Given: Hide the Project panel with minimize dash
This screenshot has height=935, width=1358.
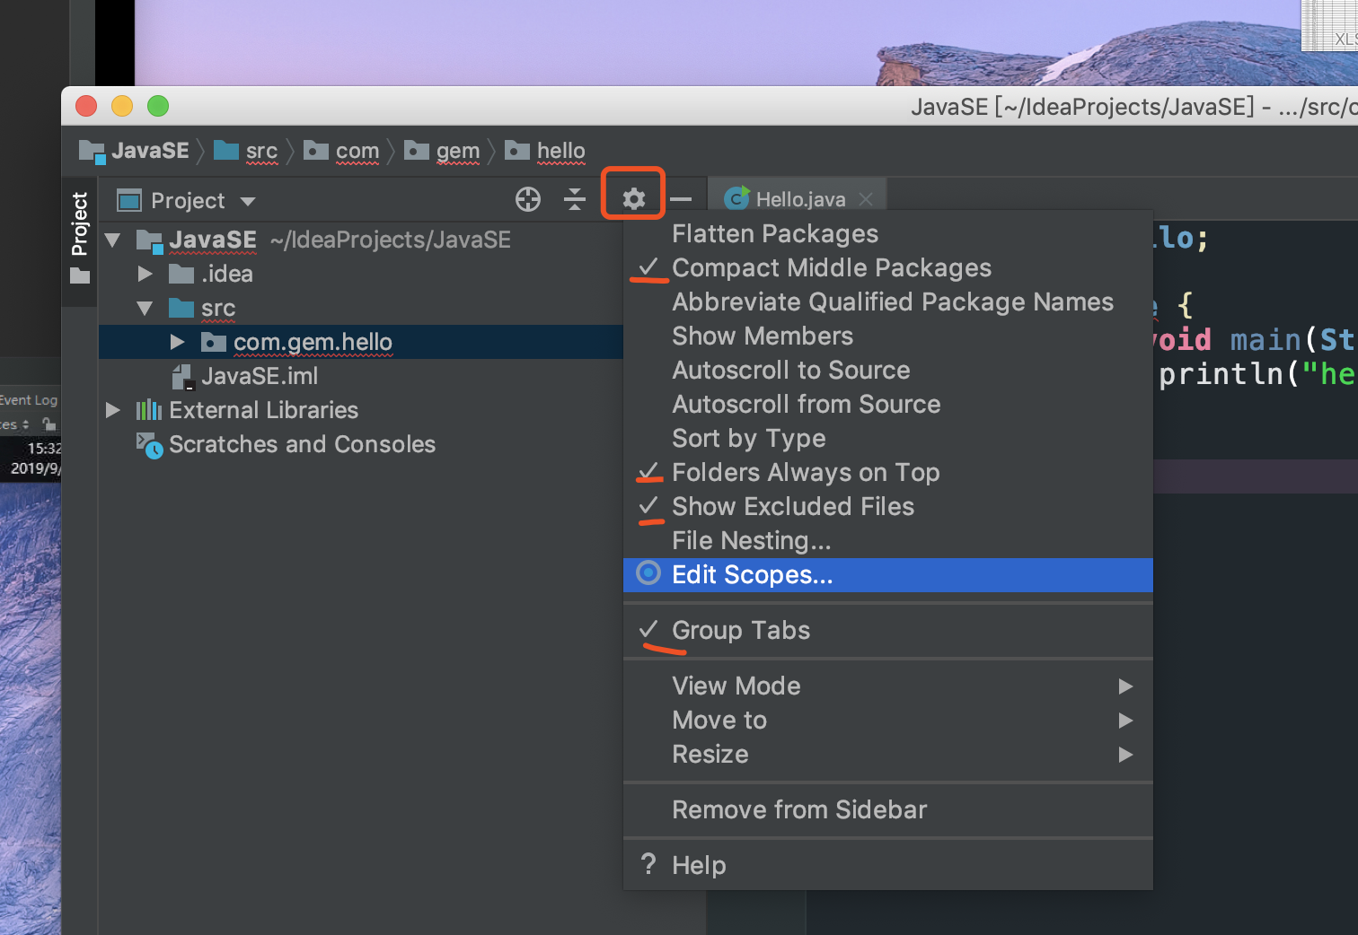Looking at the screenshot, I should [x=682, y=199].
